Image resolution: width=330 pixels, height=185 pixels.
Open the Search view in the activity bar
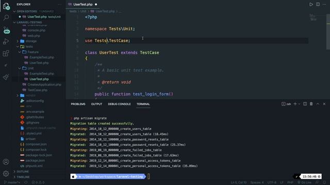(x=6, y=17)
